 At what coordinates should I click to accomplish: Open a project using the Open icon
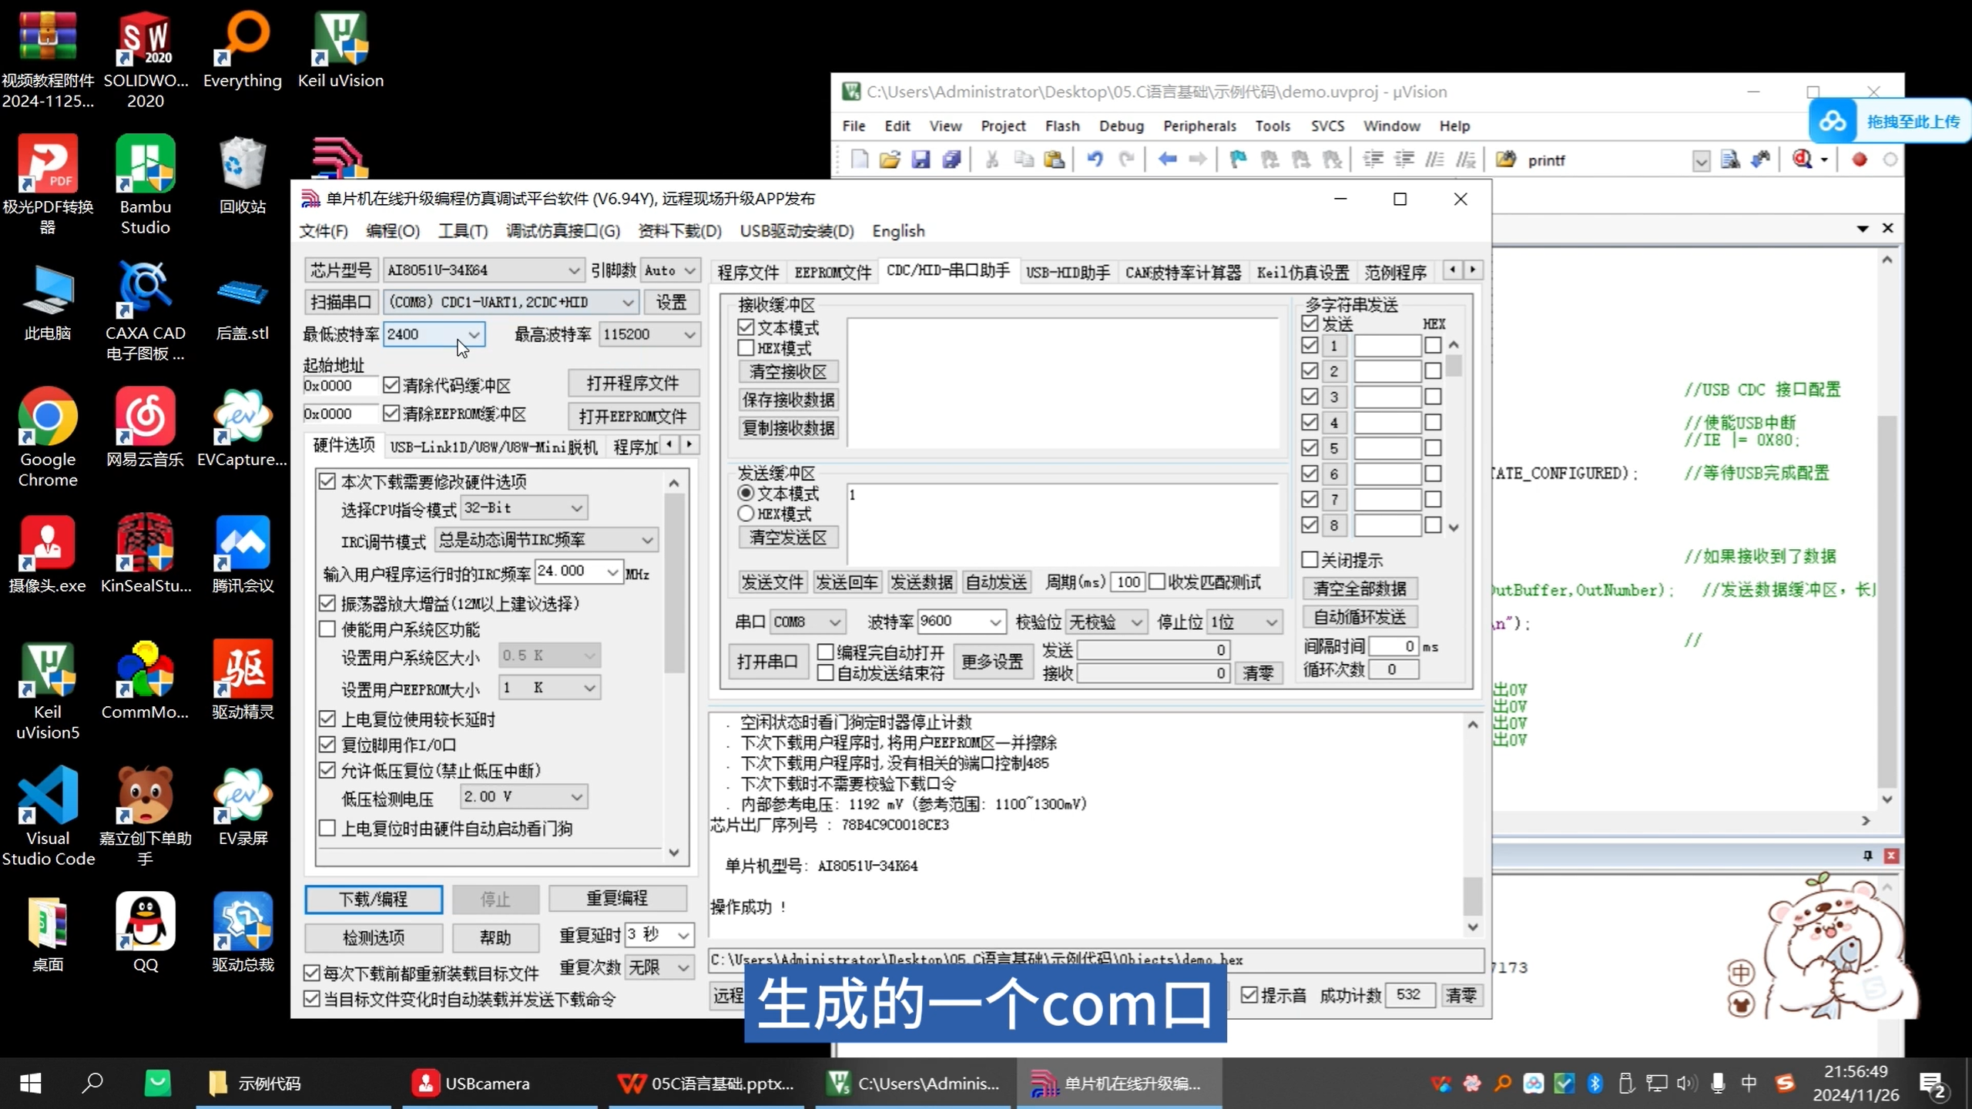tap(889, 159)
